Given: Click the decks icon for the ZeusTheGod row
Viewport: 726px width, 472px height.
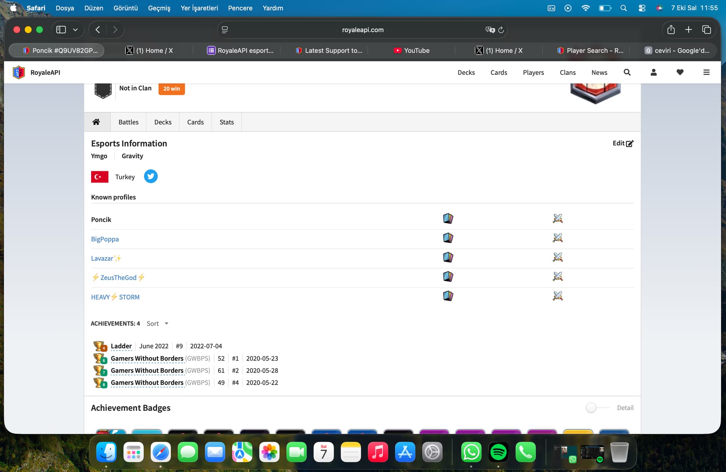Looking at the screenshot, I should point(448,277).
